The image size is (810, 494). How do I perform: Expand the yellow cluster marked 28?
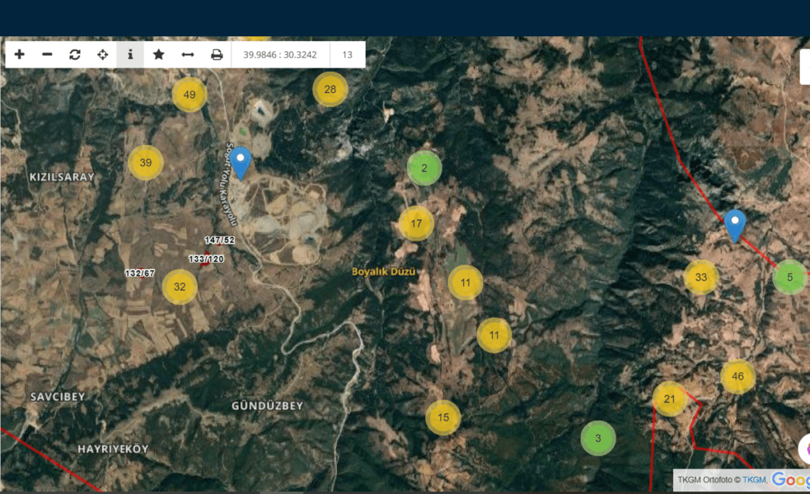[330, 90]
